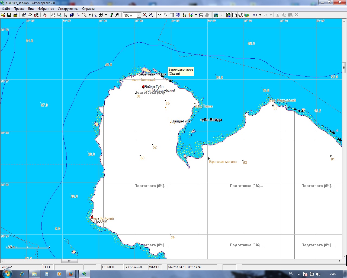The image size is (347, 278).
Task: Click the zoom out magnifier
Action: [151, 15]
